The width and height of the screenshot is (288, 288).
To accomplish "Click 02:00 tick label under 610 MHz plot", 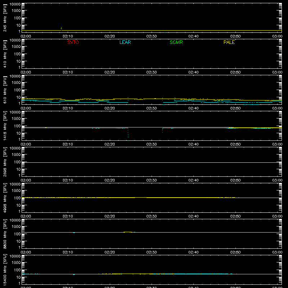I will tap(26, 108).
